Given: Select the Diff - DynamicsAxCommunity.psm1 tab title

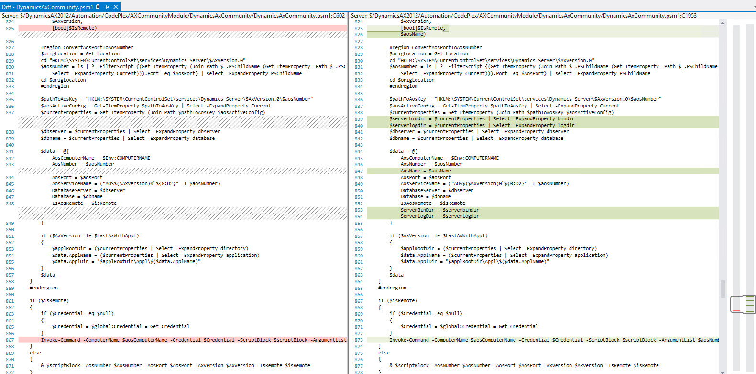Looking at the screenshot, I should (47, 7).
